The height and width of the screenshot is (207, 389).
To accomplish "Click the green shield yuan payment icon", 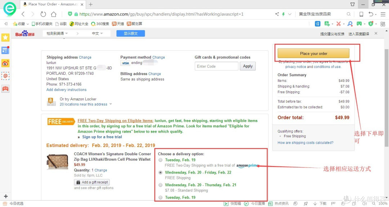I will [371, 24].
